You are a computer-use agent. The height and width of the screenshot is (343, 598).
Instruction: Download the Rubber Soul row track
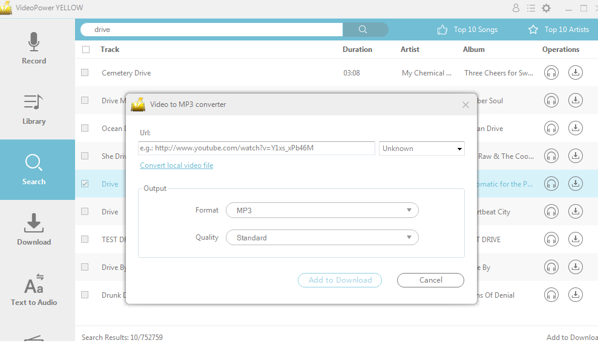[576, 100]
